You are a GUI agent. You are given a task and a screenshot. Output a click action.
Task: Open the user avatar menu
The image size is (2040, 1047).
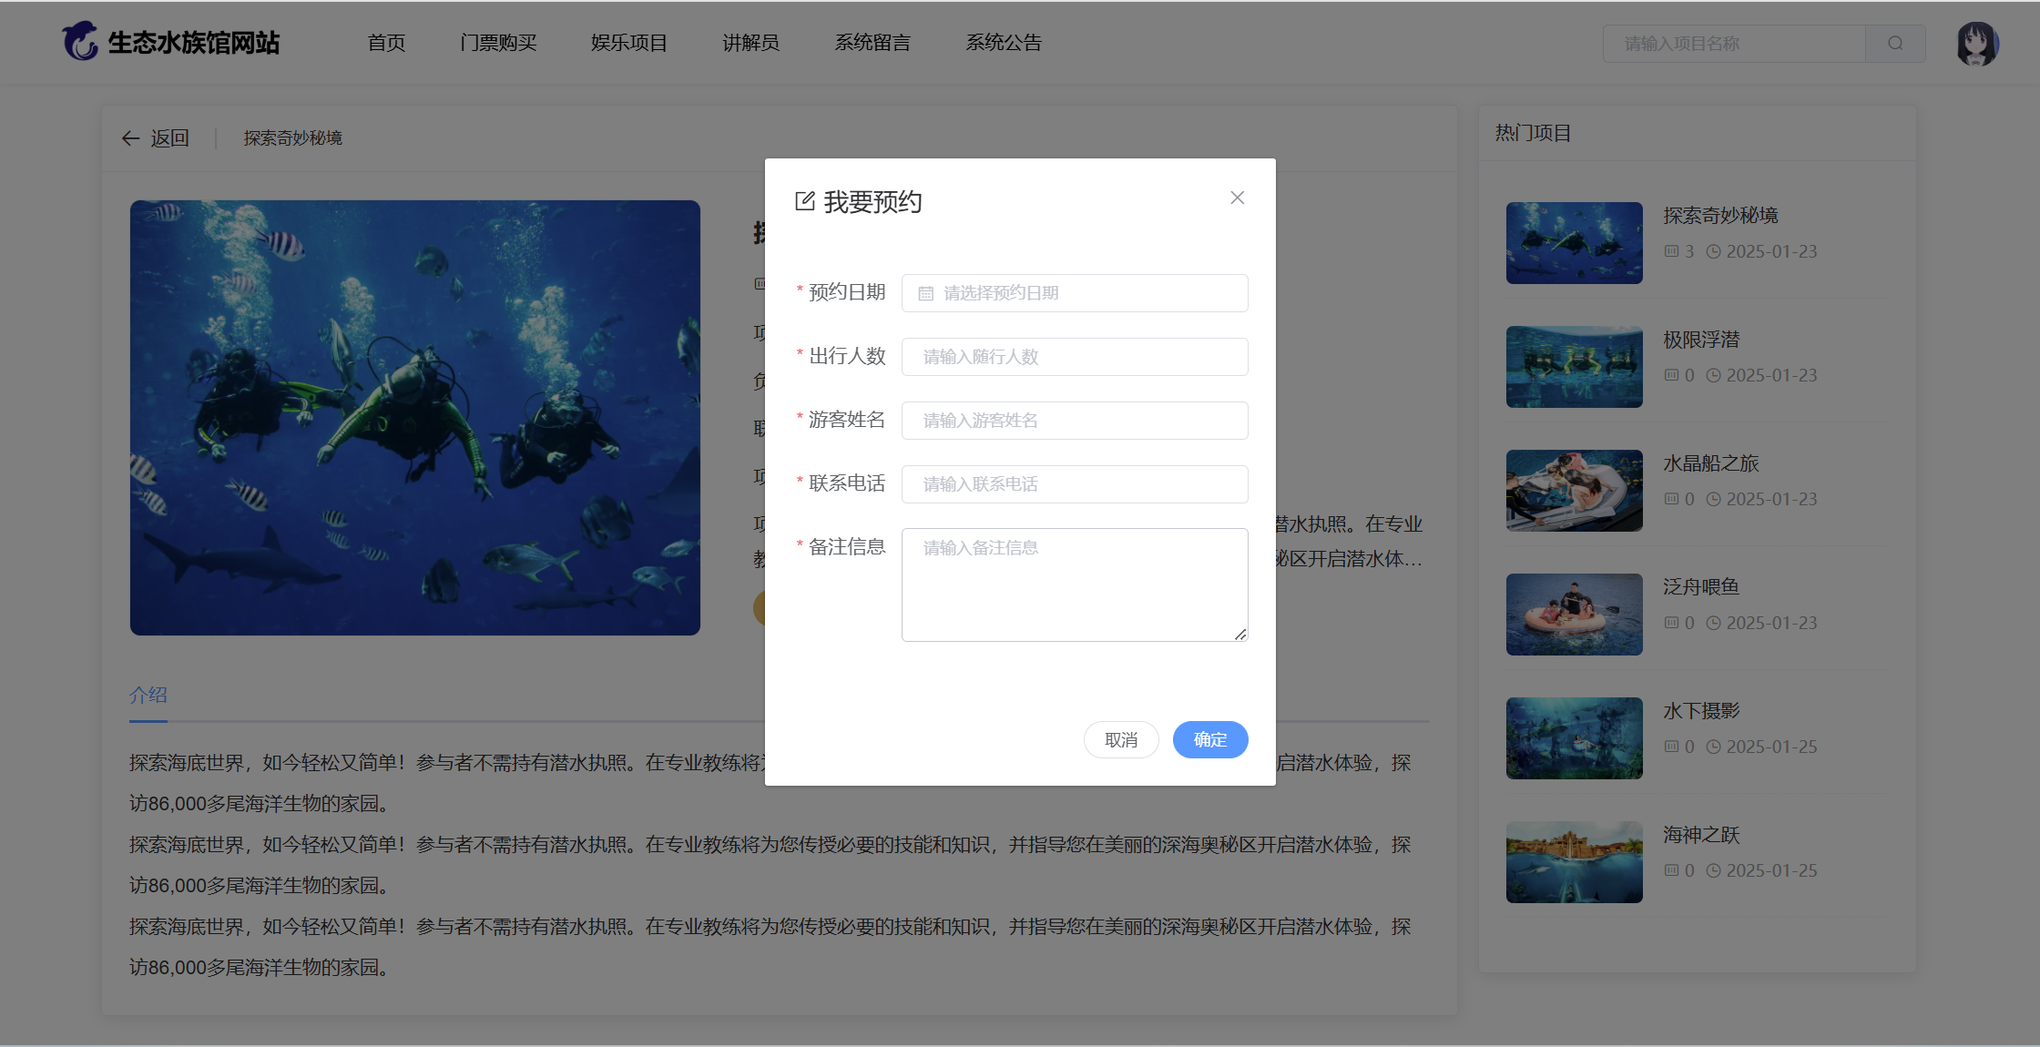(x=1976, y=44)
